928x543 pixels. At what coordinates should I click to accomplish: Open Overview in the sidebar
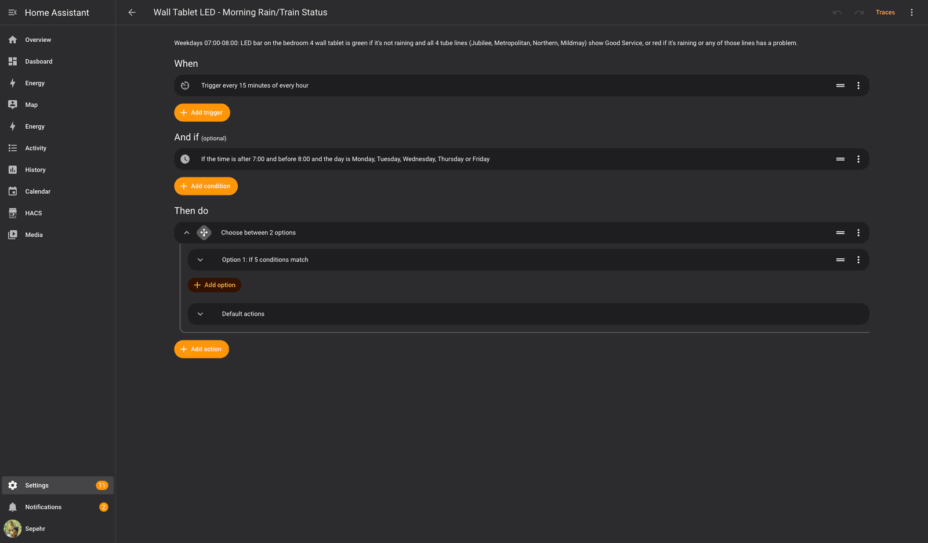coord(57,39)
